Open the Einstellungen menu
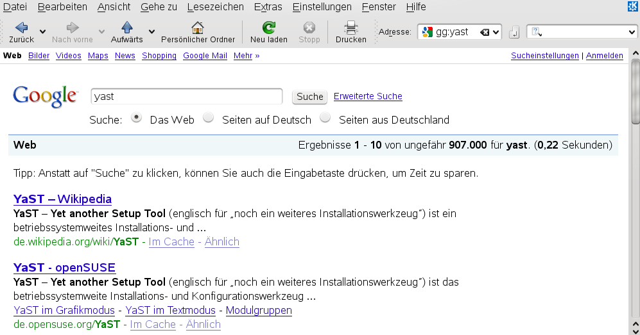640x335 pixels. click(x=322, y=7)
